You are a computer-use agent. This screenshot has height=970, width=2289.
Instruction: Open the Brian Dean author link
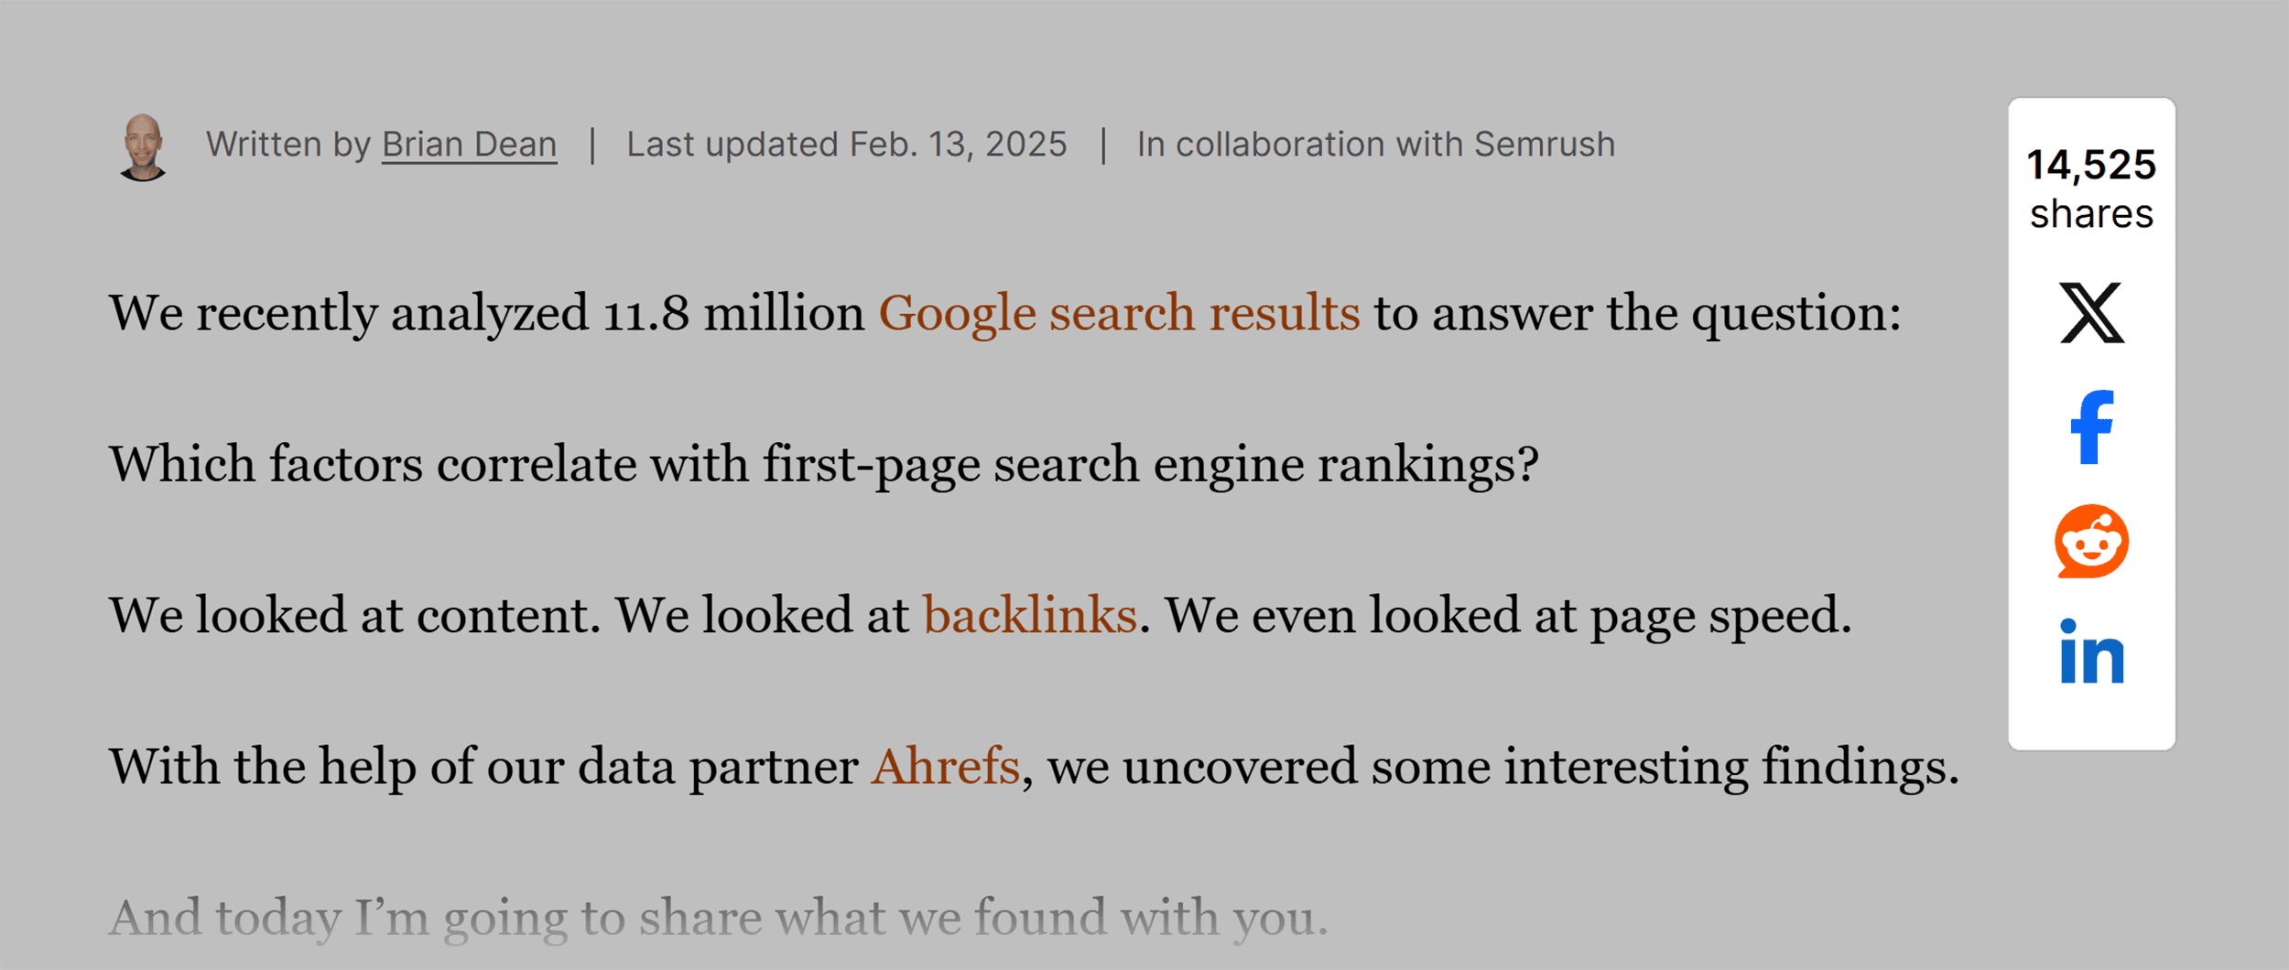(x=469, y=145)
